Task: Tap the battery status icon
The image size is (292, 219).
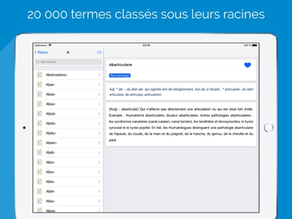Action: (x=255, y=45)
